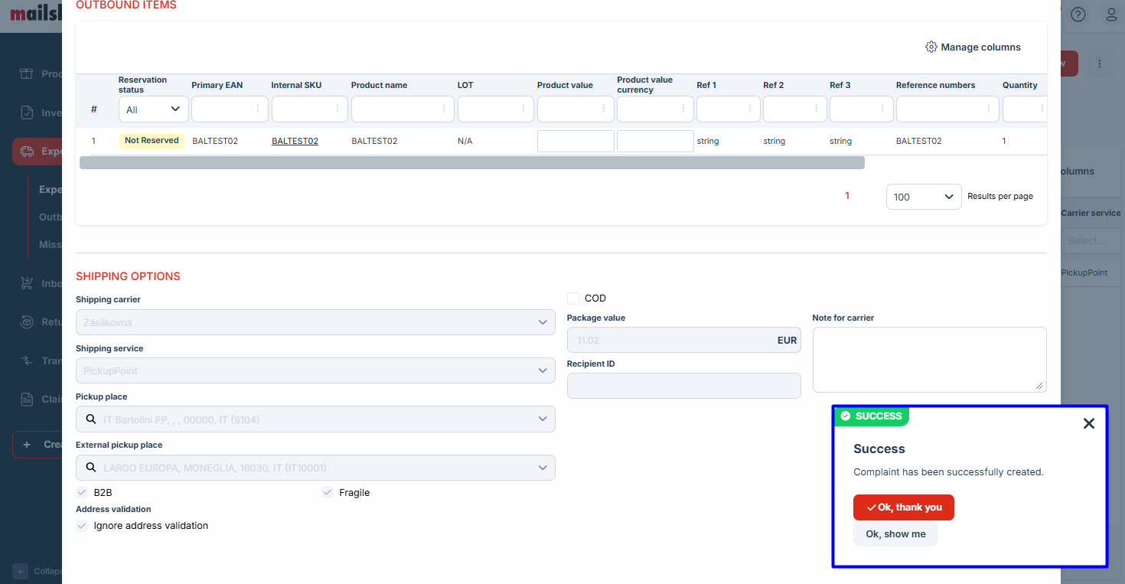The width and height of the screenshot is (1125, 584).
Task: Toggle Ignore address validation checkbox
Action: click(82, 526)
